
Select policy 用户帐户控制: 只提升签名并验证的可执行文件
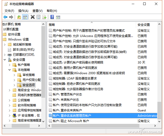84,41
